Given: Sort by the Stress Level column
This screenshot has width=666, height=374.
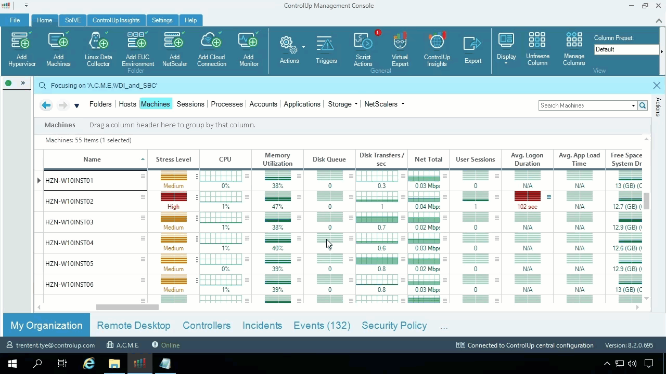Looking at the screenshot, I should tap(173, 159).
